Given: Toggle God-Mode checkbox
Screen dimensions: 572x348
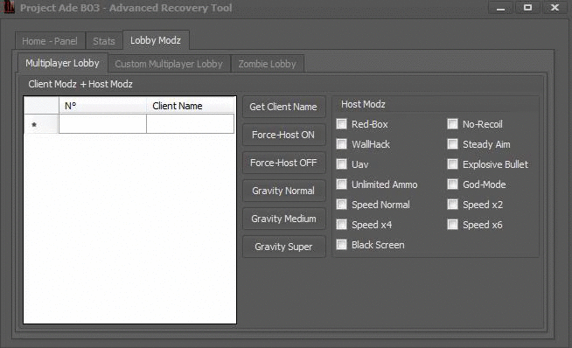Looking at the screenshot, I should [452, 184].
